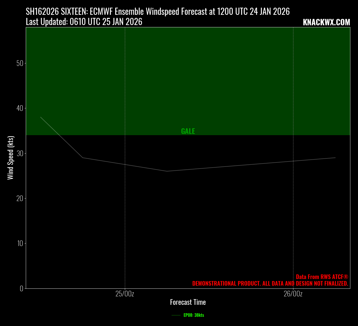Screen dimensions: 358x326
Task: Click the 50 knot y-axis tick label
Action: click(x=20, y=63)
